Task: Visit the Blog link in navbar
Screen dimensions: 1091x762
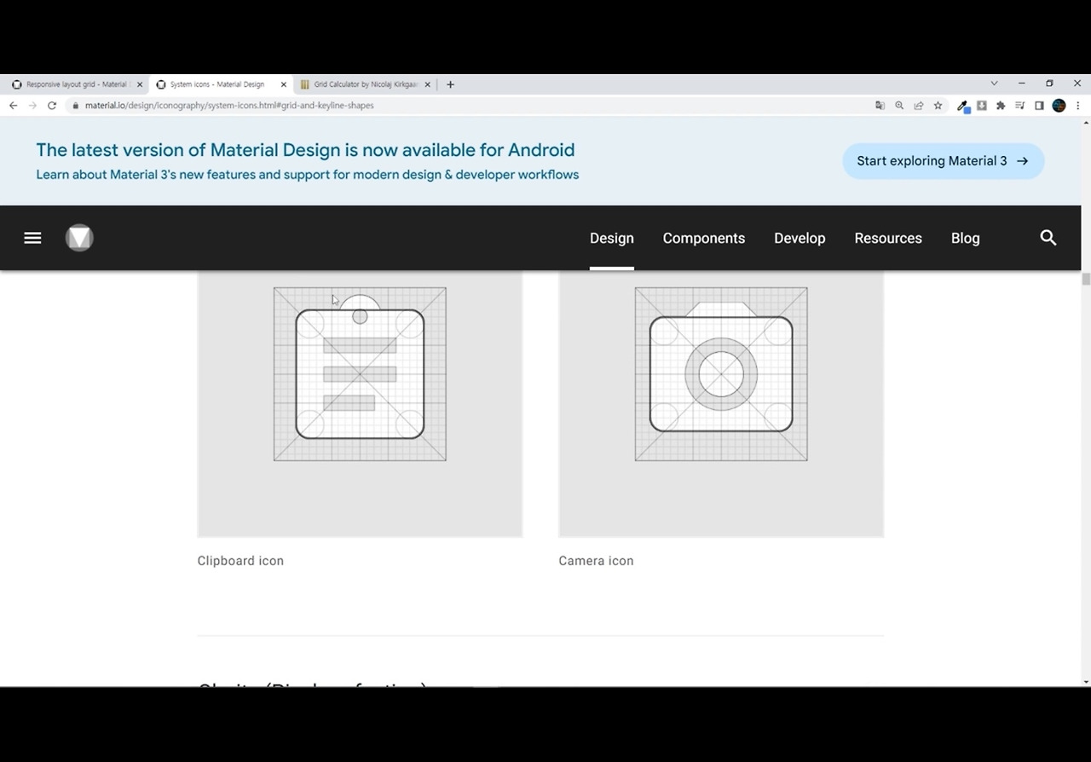Action: (966, 238)
